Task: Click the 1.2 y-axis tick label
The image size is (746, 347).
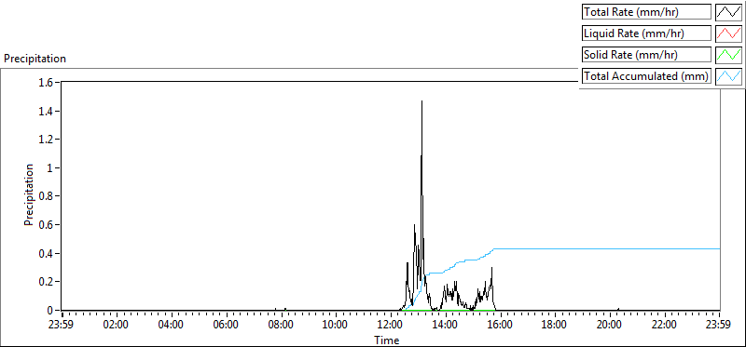Action: 46,140
